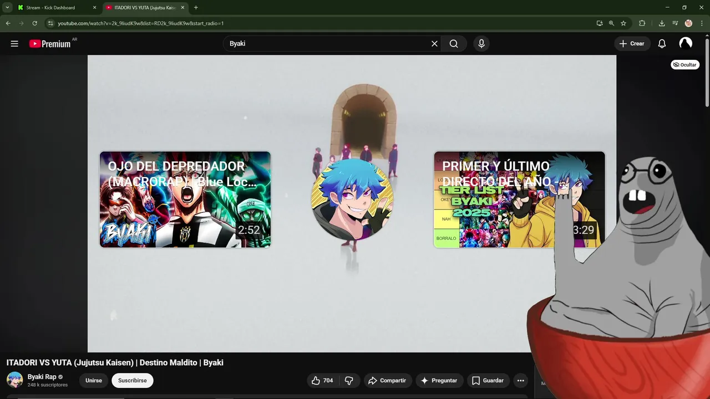This screenshot has height=399, width=710.
Task: Open the notifications bell
Action: pyautogui.click(x=662, y=44)
